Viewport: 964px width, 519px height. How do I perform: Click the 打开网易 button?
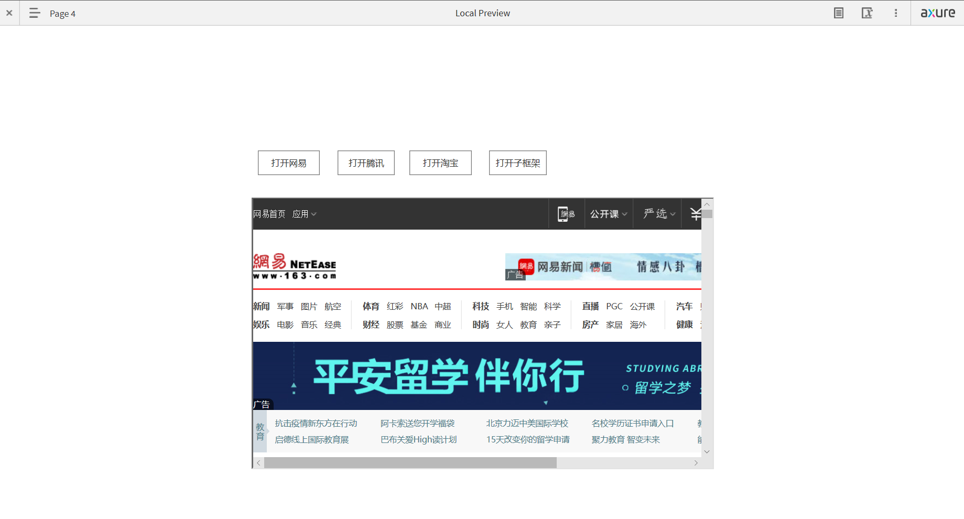click(x=289, y=163)
